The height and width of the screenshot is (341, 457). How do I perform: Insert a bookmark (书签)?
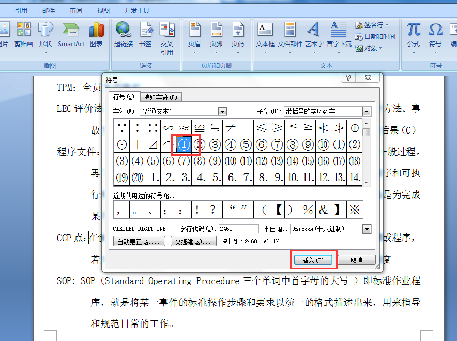tap(145, 35)
